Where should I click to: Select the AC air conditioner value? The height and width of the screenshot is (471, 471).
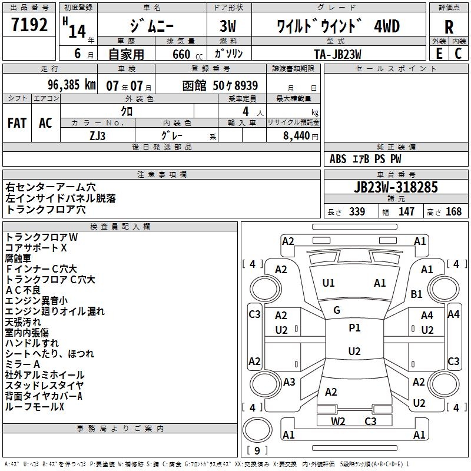pos(45,123)
